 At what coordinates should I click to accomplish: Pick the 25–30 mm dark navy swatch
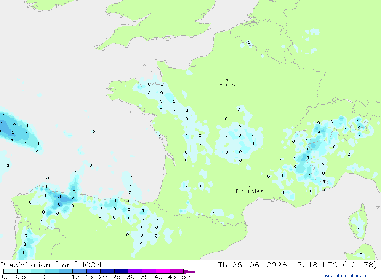(121, 271)
